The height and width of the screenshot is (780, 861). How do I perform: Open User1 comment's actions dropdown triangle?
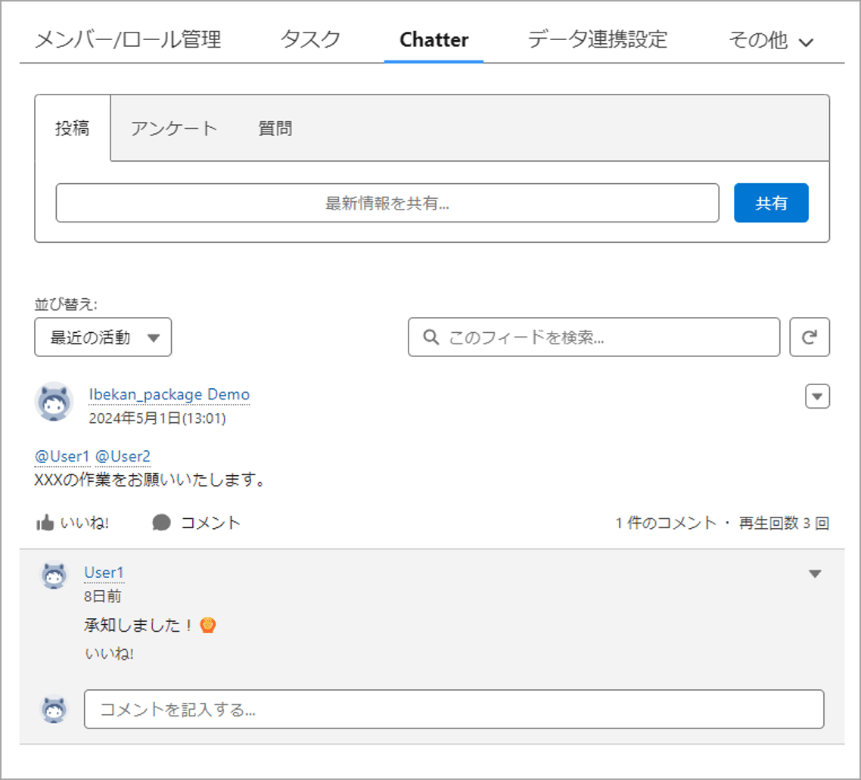point(815,574)
